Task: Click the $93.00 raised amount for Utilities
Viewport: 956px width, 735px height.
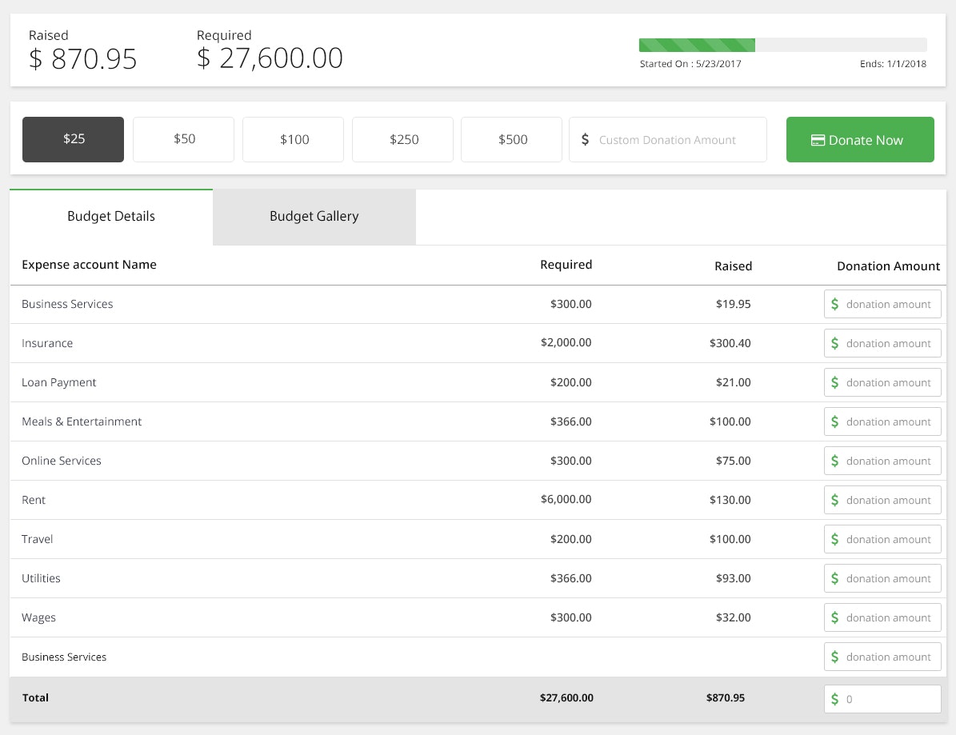Action: coord(733,577)
